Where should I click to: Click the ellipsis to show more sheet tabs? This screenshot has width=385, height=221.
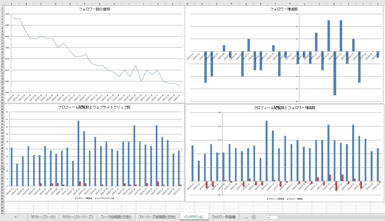(246, 217)
